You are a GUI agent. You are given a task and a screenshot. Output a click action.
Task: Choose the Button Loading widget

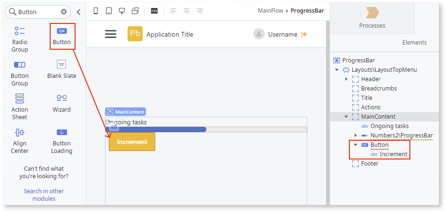(61, 133)
